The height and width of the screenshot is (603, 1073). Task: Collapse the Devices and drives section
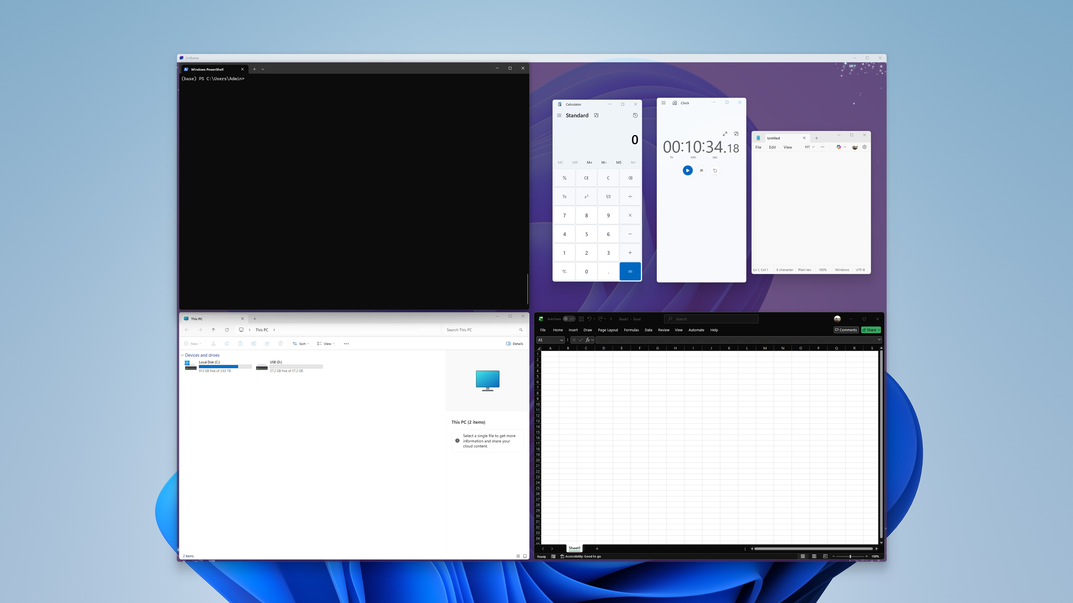click(x=183, y=355)
